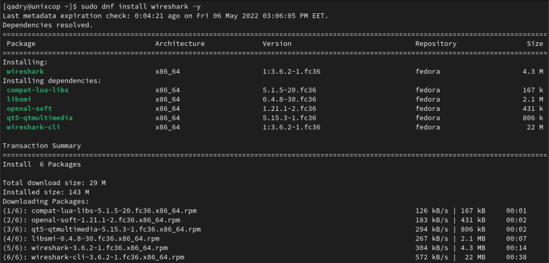Select the compat-lua-libs dependency name
Image resolution: width=549 pixels, height=263 pixels.
coord(38,90)
